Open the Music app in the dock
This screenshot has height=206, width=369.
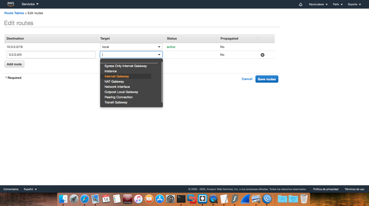coord(138,199)
